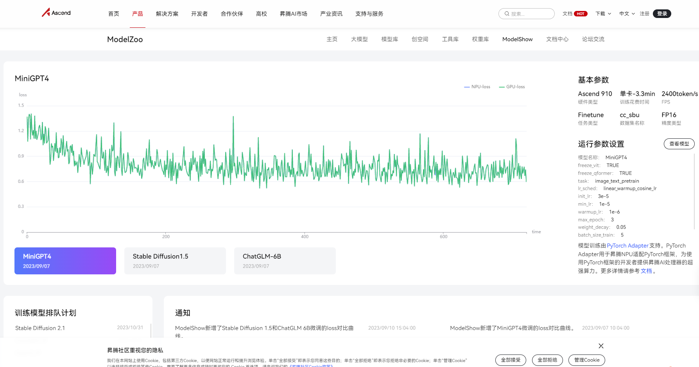Close the cookie privacy banner
This screenshot has height=367, width=699.
(x=601, y=346)
